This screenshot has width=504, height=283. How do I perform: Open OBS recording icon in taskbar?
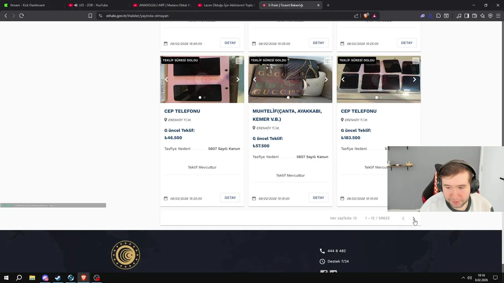pos(97,278)
